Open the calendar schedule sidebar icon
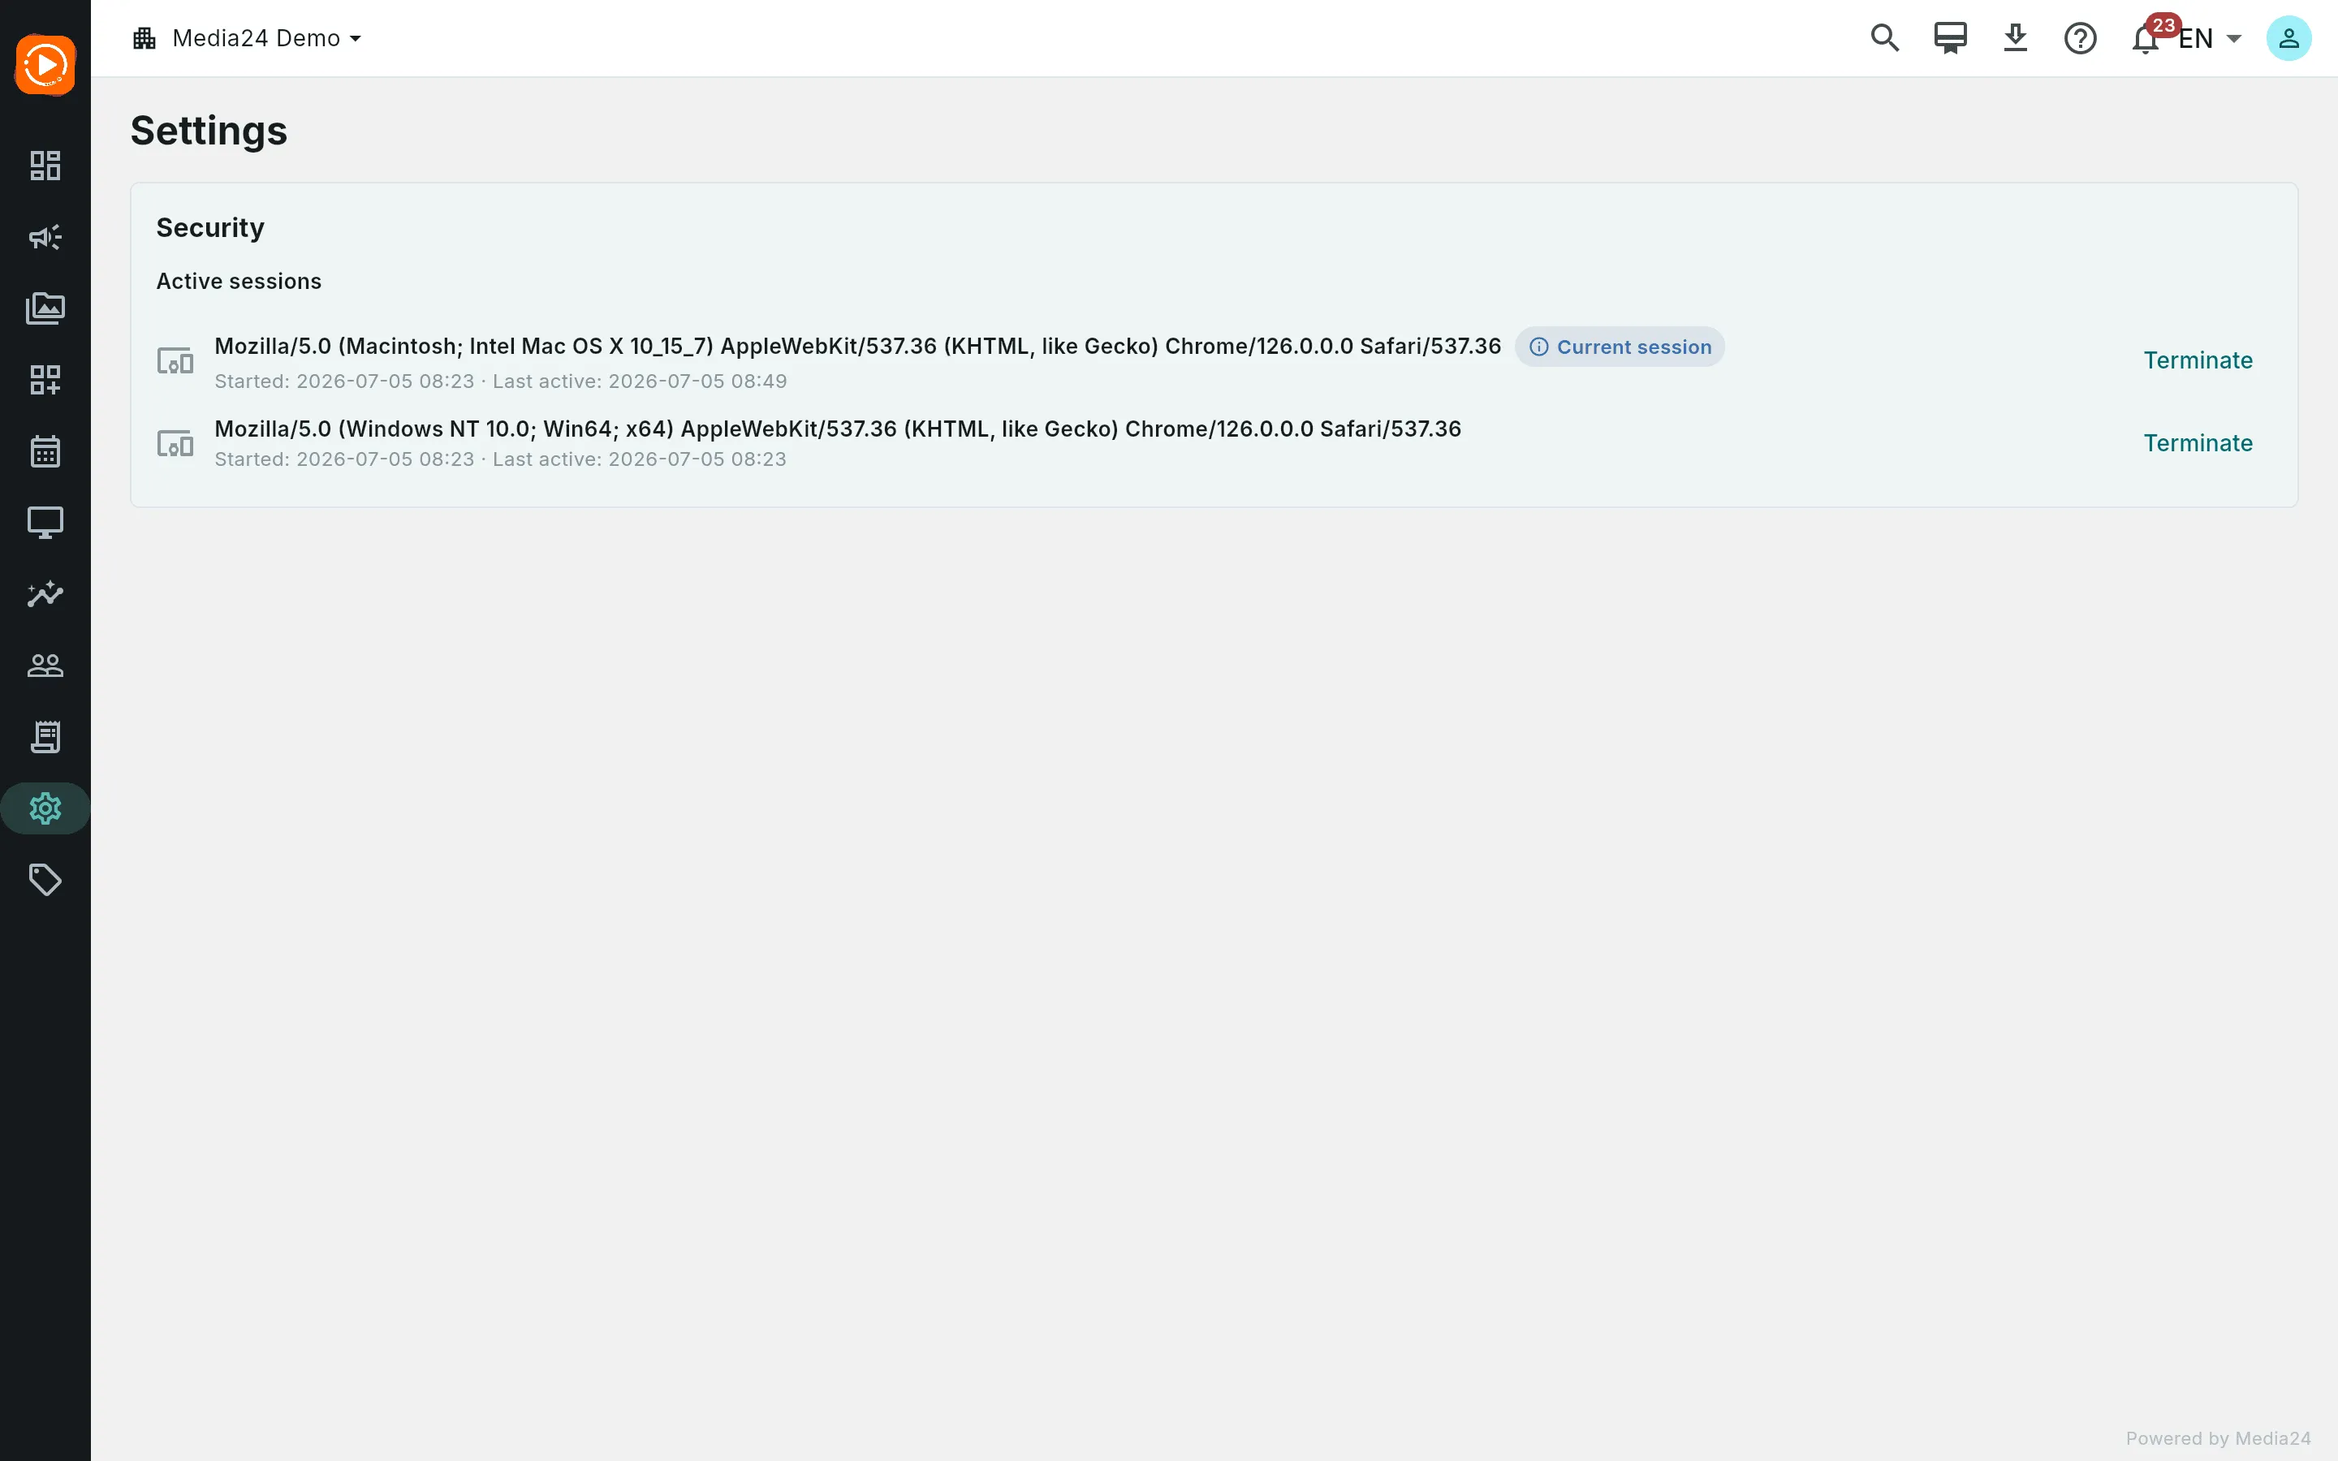 coord(45,451)
